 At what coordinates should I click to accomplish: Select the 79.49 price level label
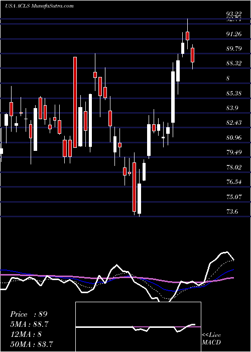[x=234, y=152]
